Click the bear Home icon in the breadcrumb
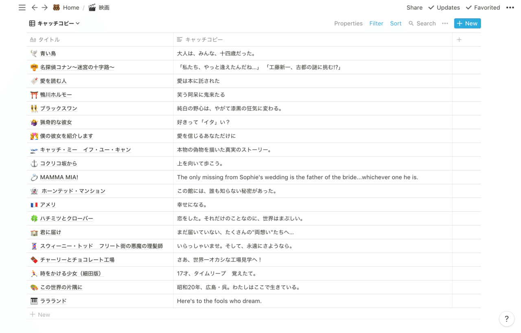 tap(57, 7)
